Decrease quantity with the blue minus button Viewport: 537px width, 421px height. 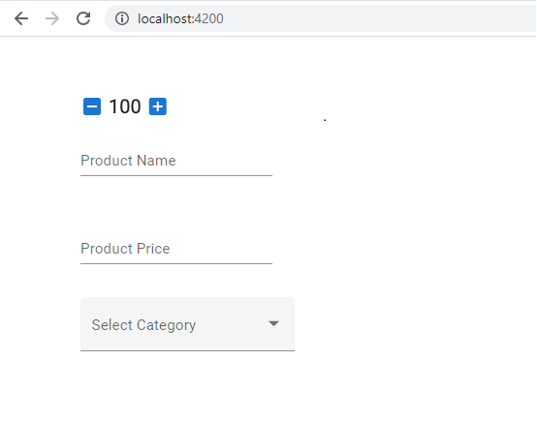click(x=92, y=106)
